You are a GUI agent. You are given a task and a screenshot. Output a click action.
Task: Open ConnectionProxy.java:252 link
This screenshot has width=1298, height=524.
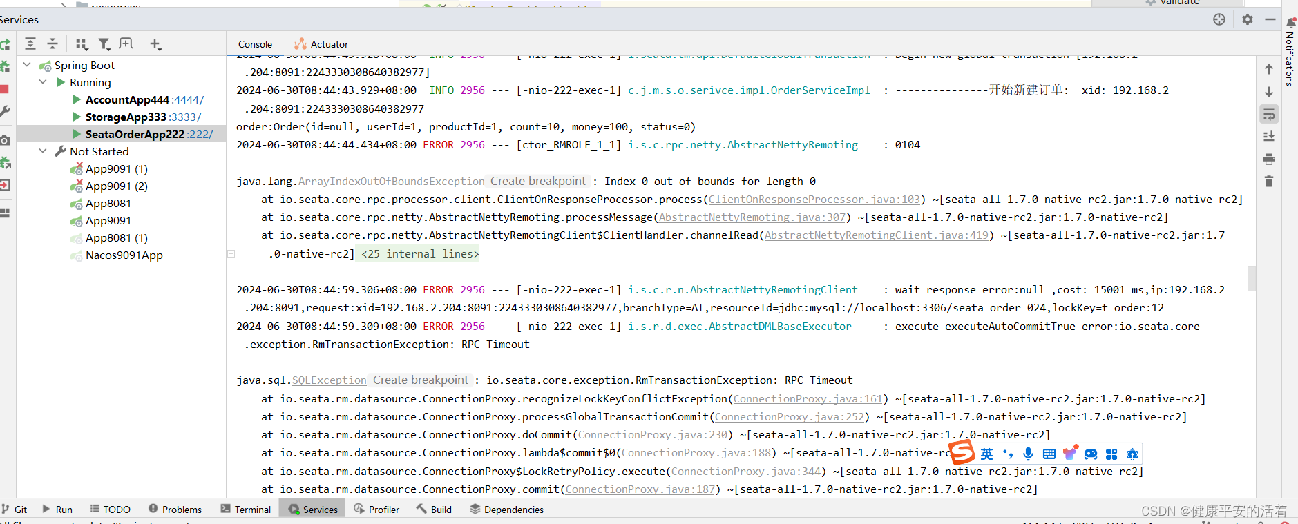[x=790, y=416]
